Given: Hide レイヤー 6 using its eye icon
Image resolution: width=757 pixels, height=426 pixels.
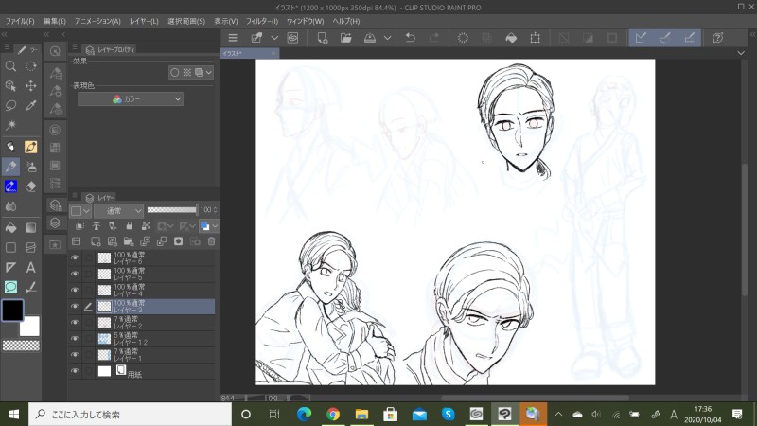Looking at the screenshot, I should [76, 257].
